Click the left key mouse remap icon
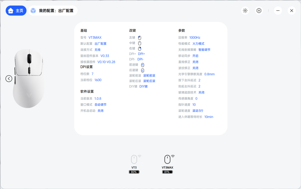This screenshot has width=301, height=189. [x=139, y=37]
